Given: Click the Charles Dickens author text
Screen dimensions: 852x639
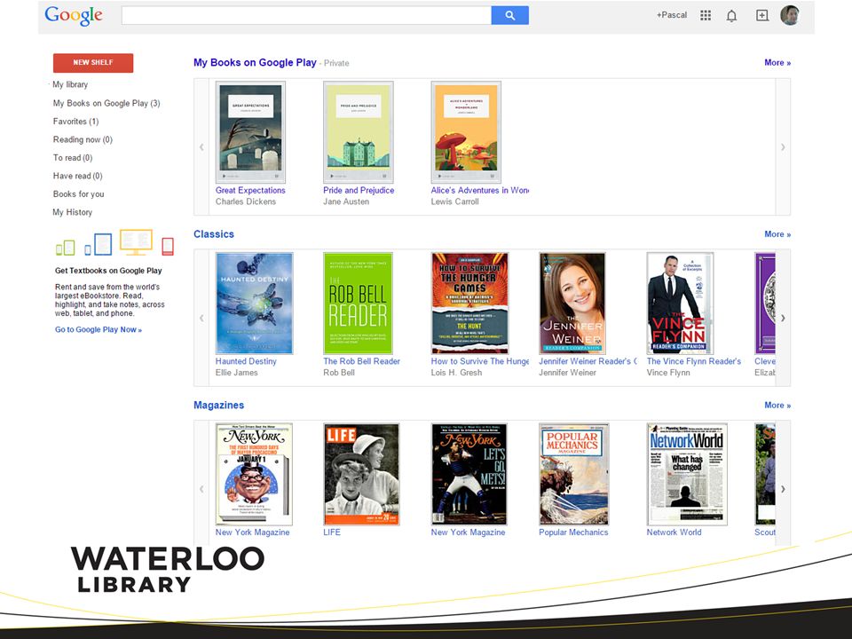Looking at the screenshot, I should pos(246,201).
